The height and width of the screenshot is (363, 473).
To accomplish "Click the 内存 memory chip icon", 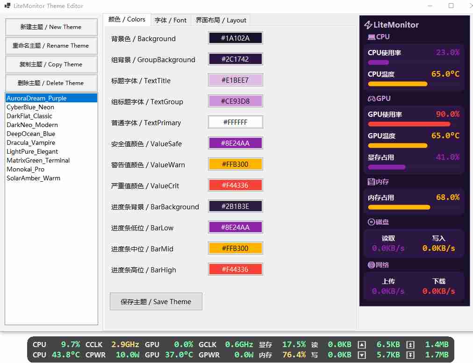I will click(x=371, y=181).
